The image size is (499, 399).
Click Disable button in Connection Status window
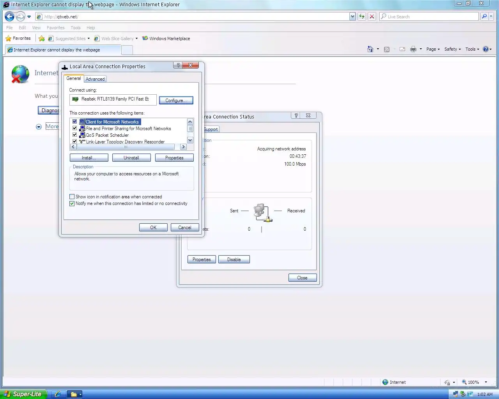[234, 260]
